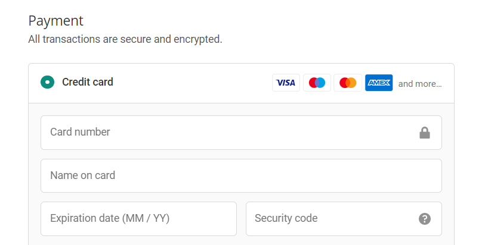Click the Mastercard logo
The height and width of the screenshot is (245, 488).
(348, 83)
